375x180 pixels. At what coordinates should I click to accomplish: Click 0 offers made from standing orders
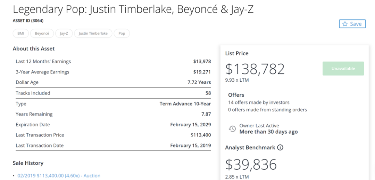(268, 110)
